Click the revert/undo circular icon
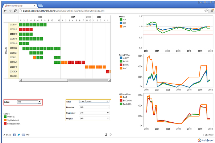The height and width of the screenshot is (143, 215). pyautogui.click(x=110, y=135)
